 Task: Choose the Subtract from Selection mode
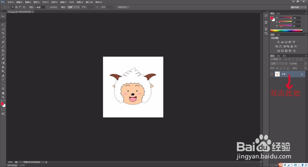20,7
